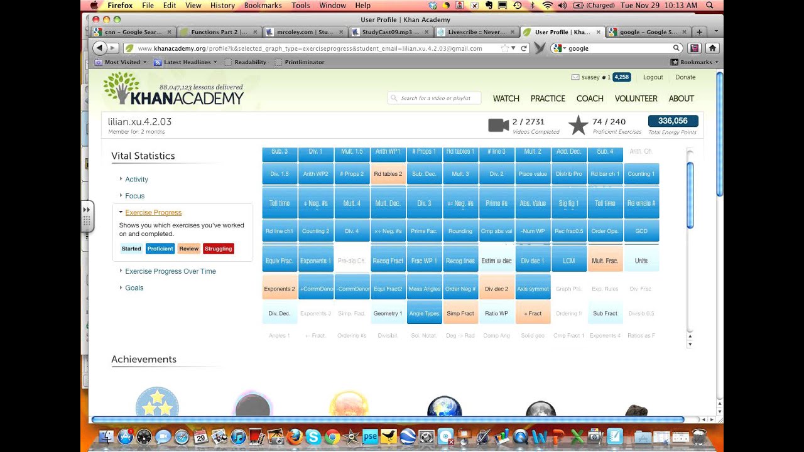
Task: Click the blue Proficient legend swatch
Action: coord(160,249)
